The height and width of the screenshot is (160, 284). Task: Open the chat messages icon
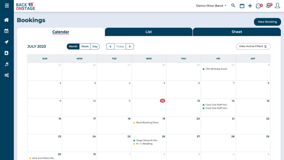[259, 6]
